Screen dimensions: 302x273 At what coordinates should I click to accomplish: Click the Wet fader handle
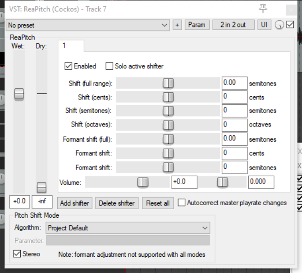tap(19, 94)
